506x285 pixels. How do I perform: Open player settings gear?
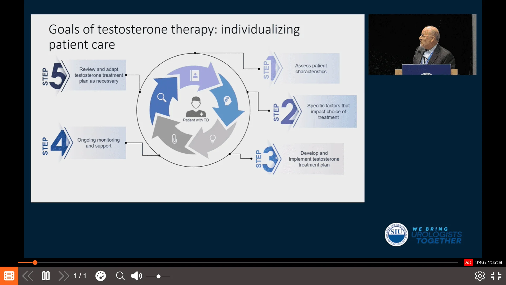click(x=480, y=276)
